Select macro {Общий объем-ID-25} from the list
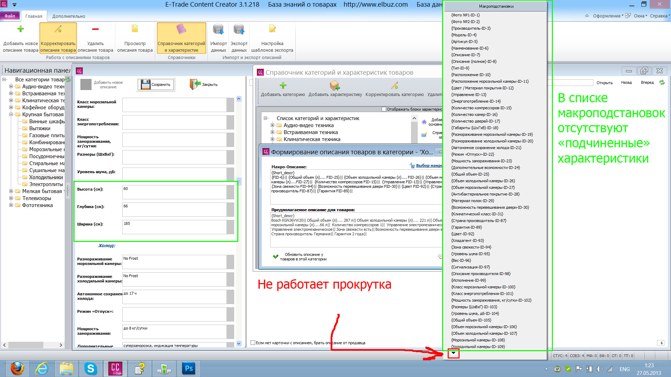 tap(470, 174)
